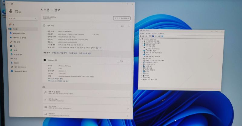Click the Windows logo in Windows specifications section
This screenshot has height=126, width=242.
pyautogui.click(x=45, y=60)
